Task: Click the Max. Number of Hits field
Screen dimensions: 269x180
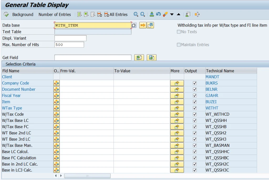Action: (69, 45)
